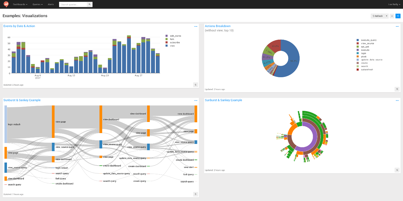This screenshot has width=403, height=201.
Task: Open the Dashboards dropdown menu
Action: 20,5
